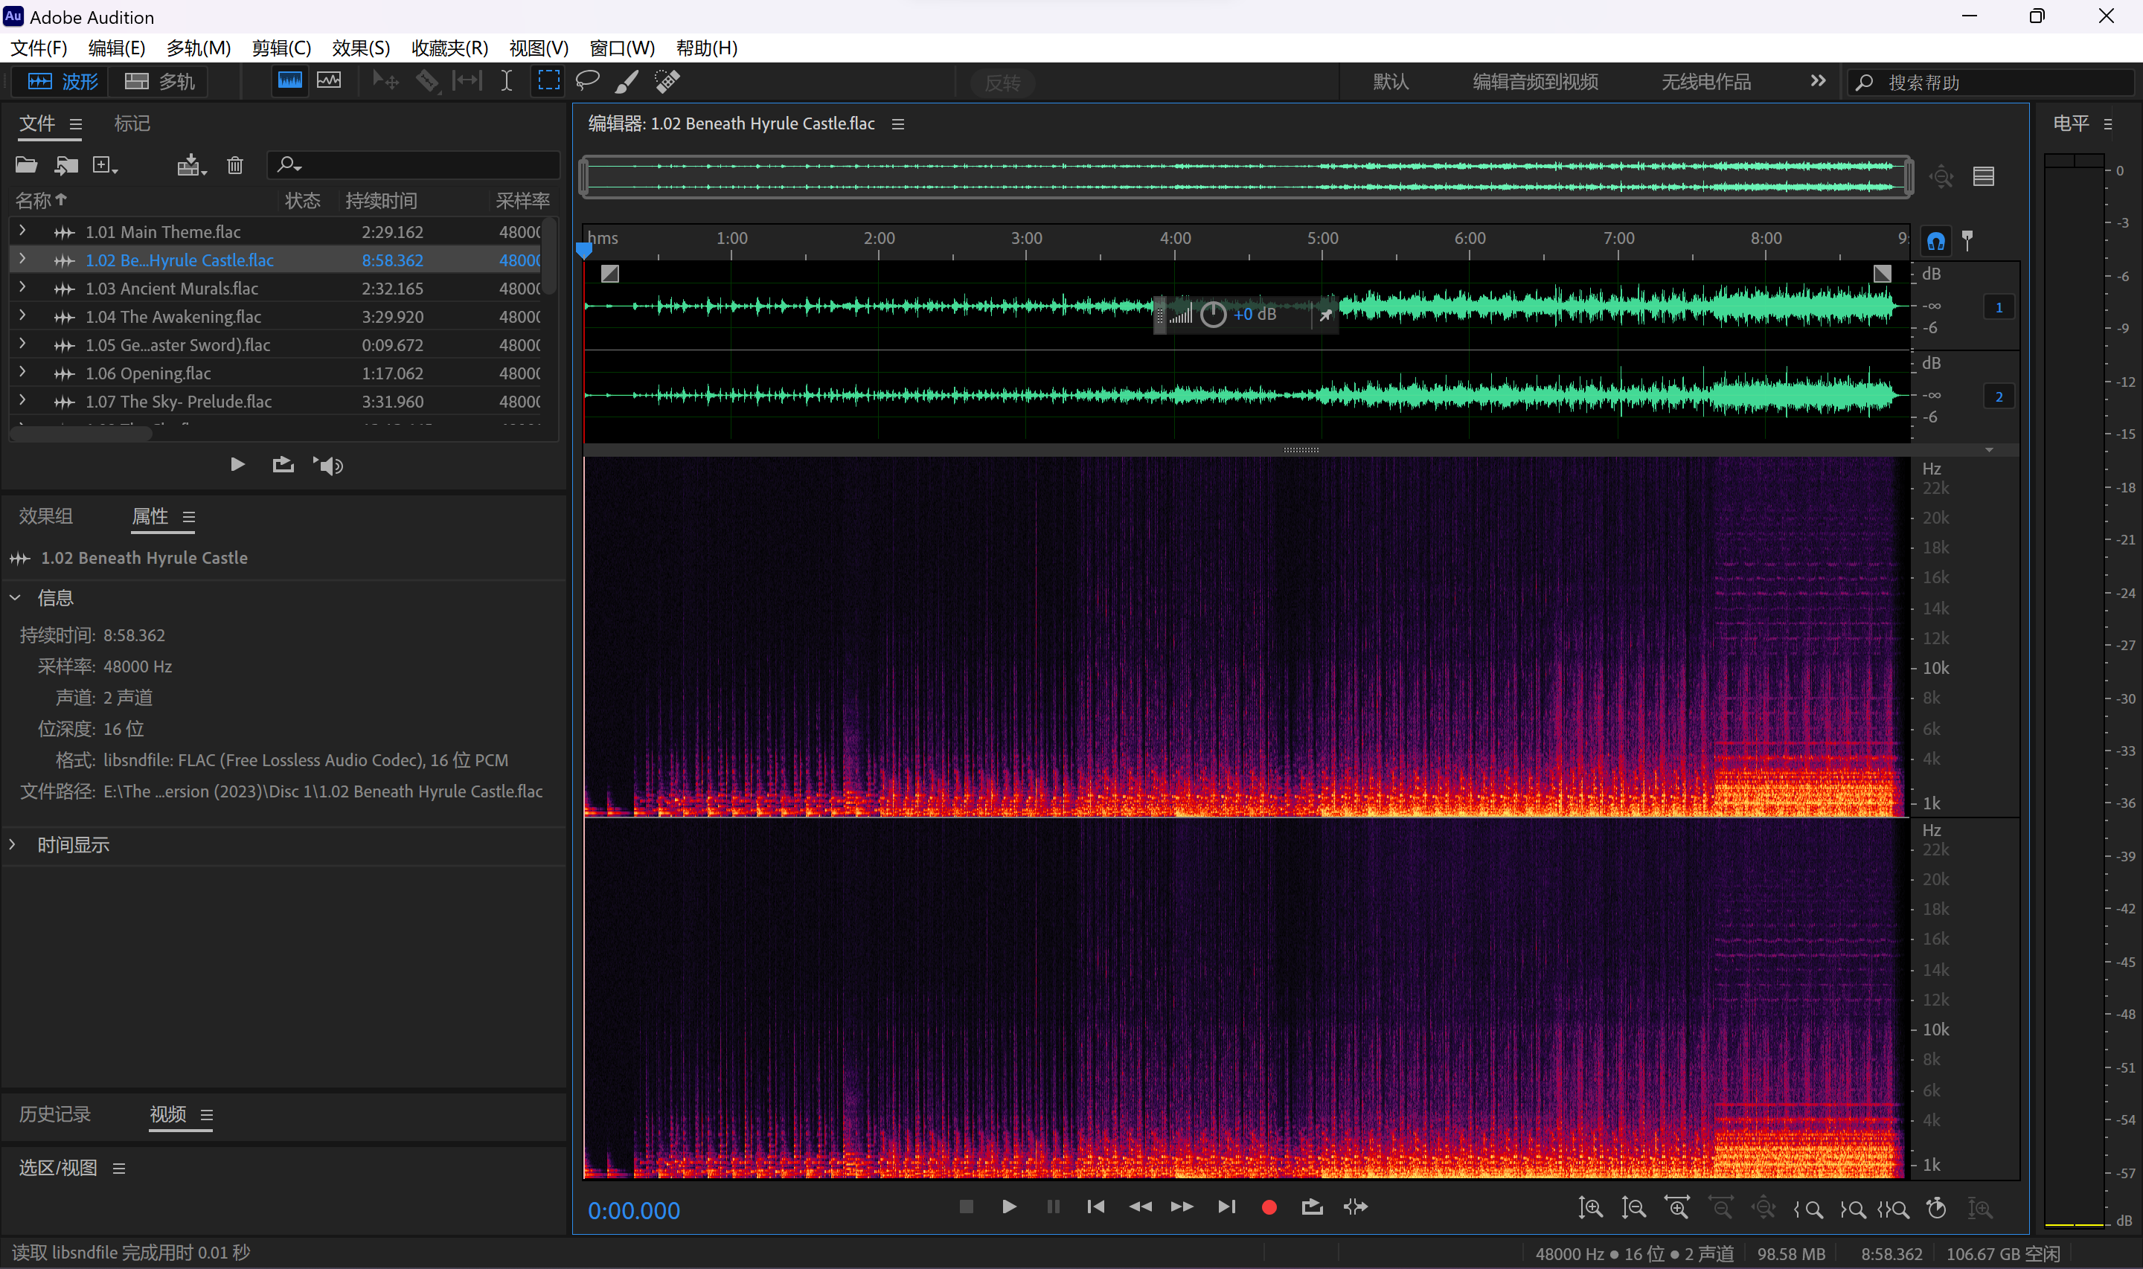The image size is (2143, 1269).
Task: Open the 效果(S) menu
Action: [361, 48]
